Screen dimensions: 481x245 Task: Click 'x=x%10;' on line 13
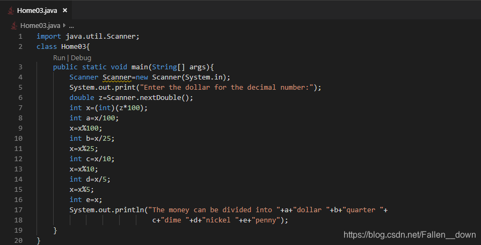[84, 169]
